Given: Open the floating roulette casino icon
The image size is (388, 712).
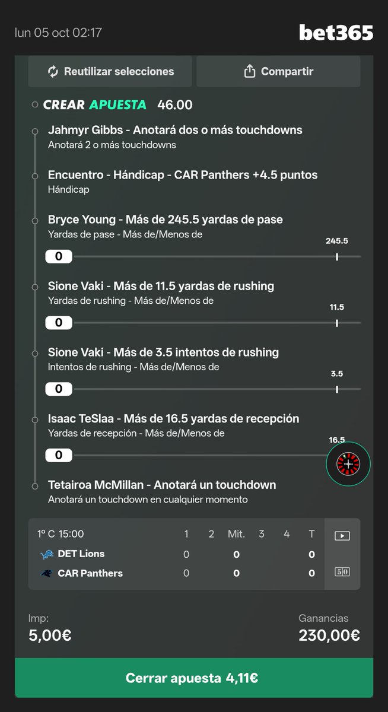Looking at the screenshot, I should [348, 464].
